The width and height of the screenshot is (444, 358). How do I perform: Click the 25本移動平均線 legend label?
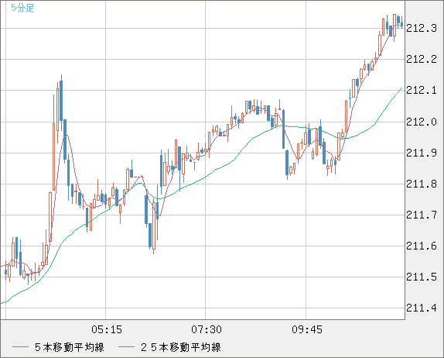[181, 347]
